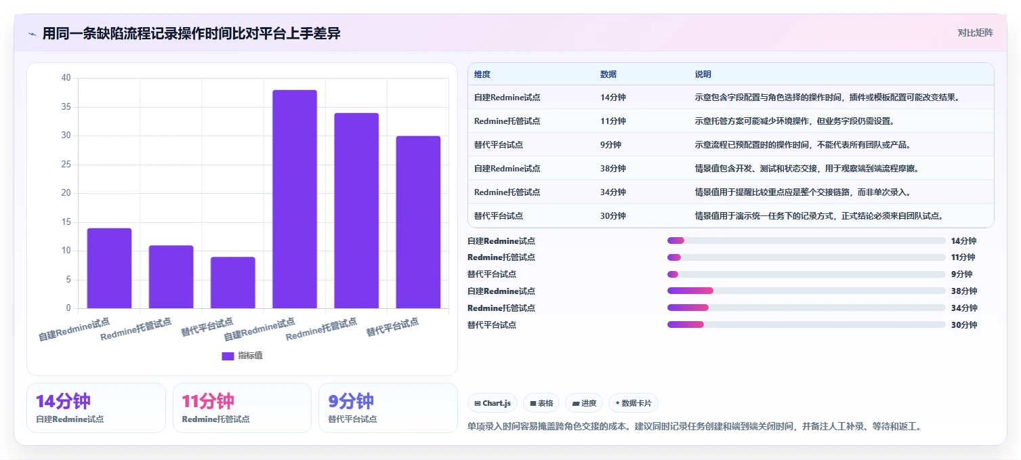Click the chart bar with value 30

[x=418, y=222]
